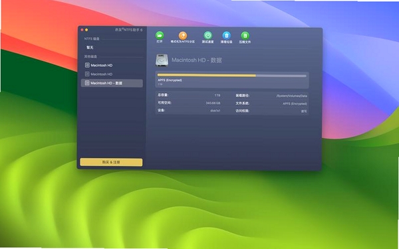
Task: Click disk icon beside first Macintosh HD entry
Action: 87,65
